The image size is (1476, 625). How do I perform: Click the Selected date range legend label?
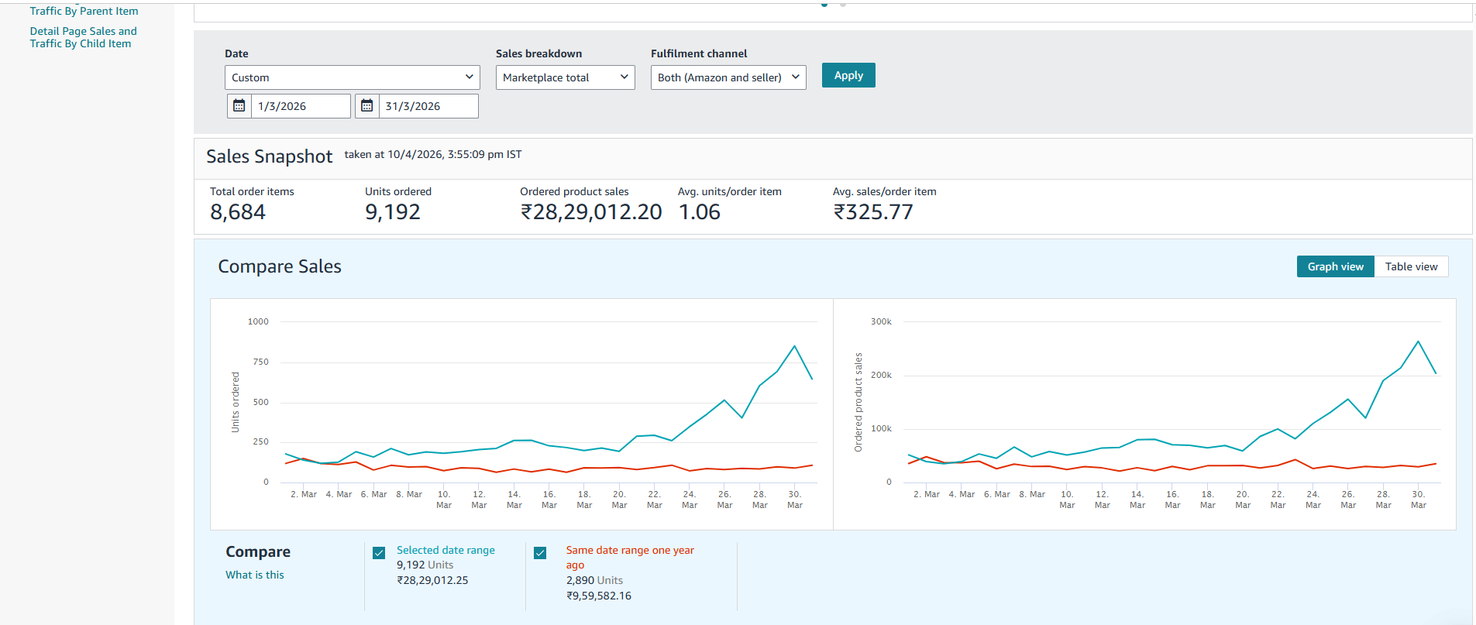pos(446,550)
